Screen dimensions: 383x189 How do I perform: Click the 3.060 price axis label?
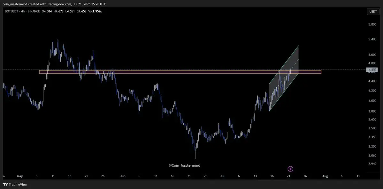(x=372, y=156)
